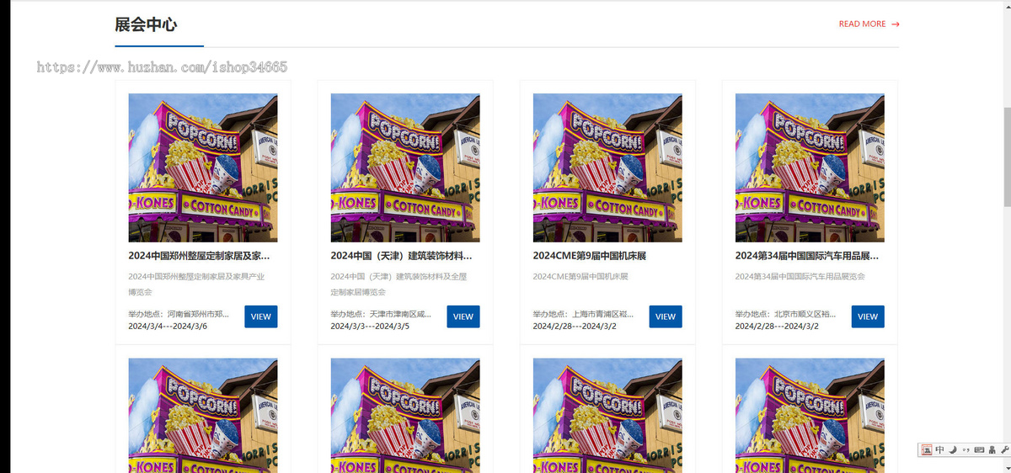Click the 北京 card's 2024/2/28---2024/3/2 date
1011x473 pixels.
tap(777, 326)
